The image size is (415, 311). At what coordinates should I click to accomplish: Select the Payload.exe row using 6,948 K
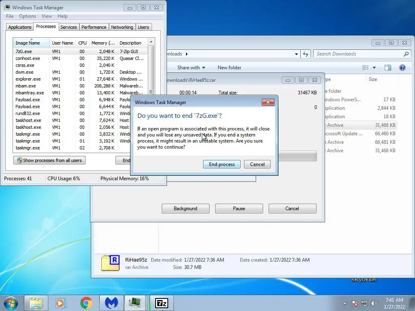72,100
